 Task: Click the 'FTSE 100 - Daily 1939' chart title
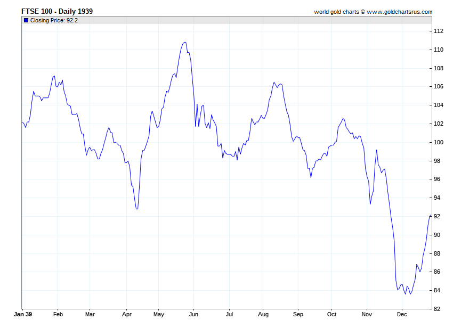coord(57,11)
